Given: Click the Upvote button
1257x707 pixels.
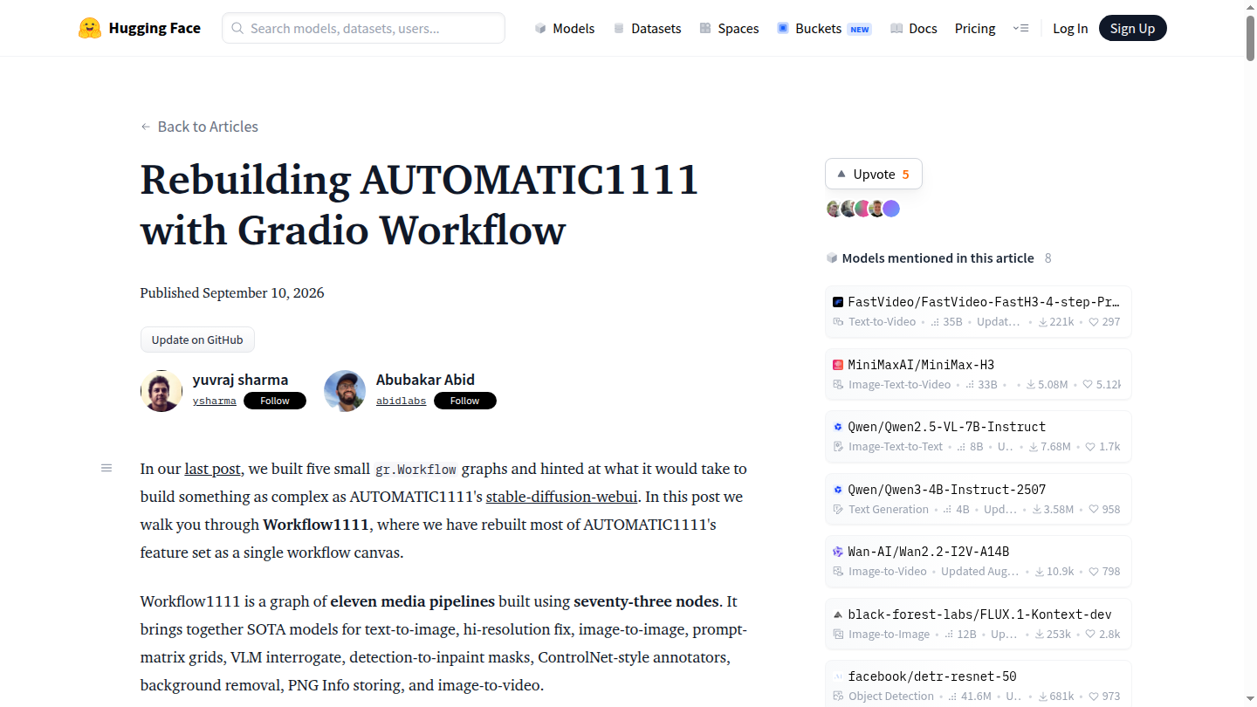Looking at the screenshot, I should pyautogui.click(x=873, y=174).
